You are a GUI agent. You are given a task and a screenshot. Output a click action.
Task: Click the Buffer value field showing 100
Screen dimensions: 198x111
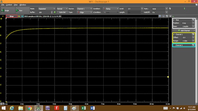45,12
